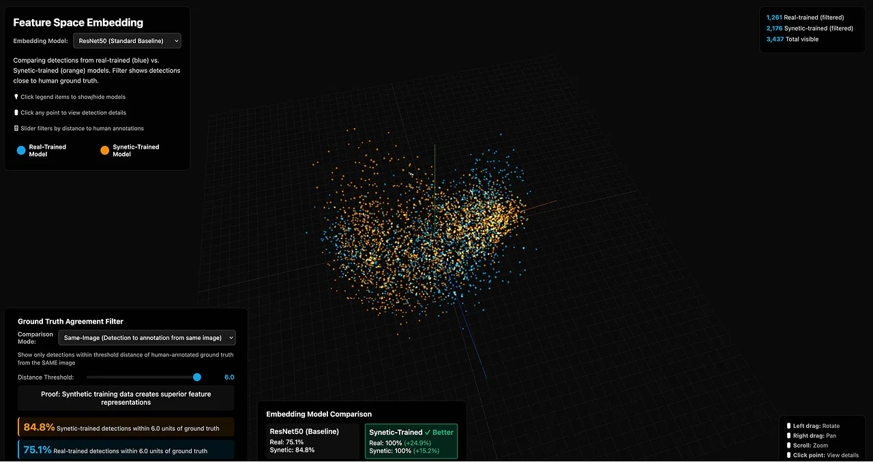The width and height of the screenshot is (873, 462).
Task: Open the Embedding Model dropdown
Action: (x=127, y=42)
